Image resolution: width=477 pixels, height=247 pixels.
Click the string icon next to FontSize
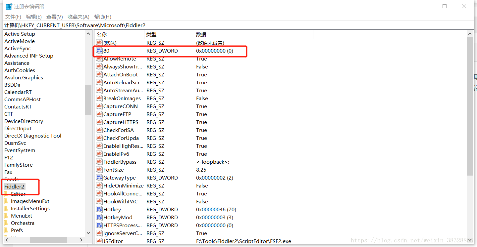click(99, 170)
